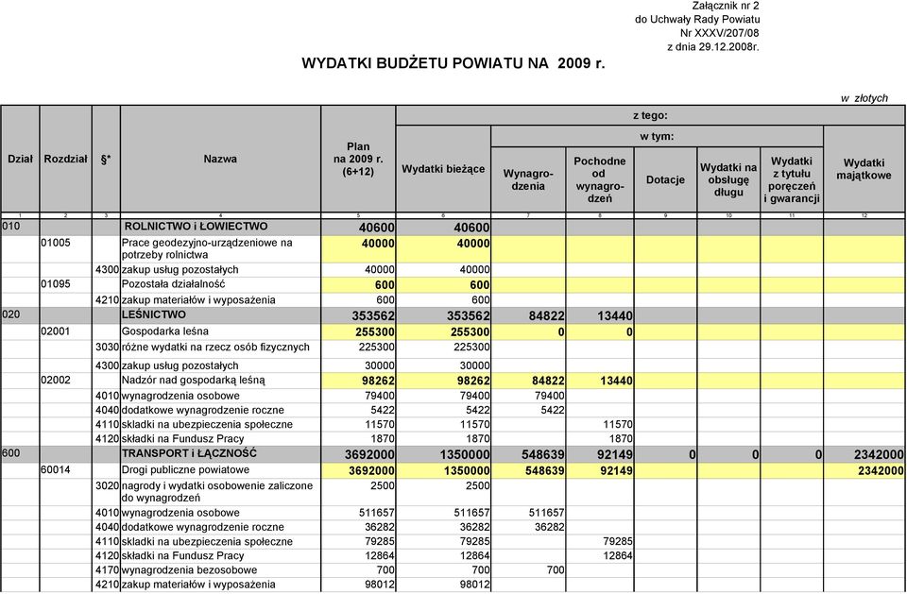Click Wynagrodzenia value '511657' under Drogi publiczne

pos(547,513)
